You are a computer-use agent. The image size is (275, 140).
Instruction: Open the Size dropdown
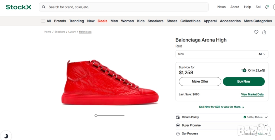222,54
